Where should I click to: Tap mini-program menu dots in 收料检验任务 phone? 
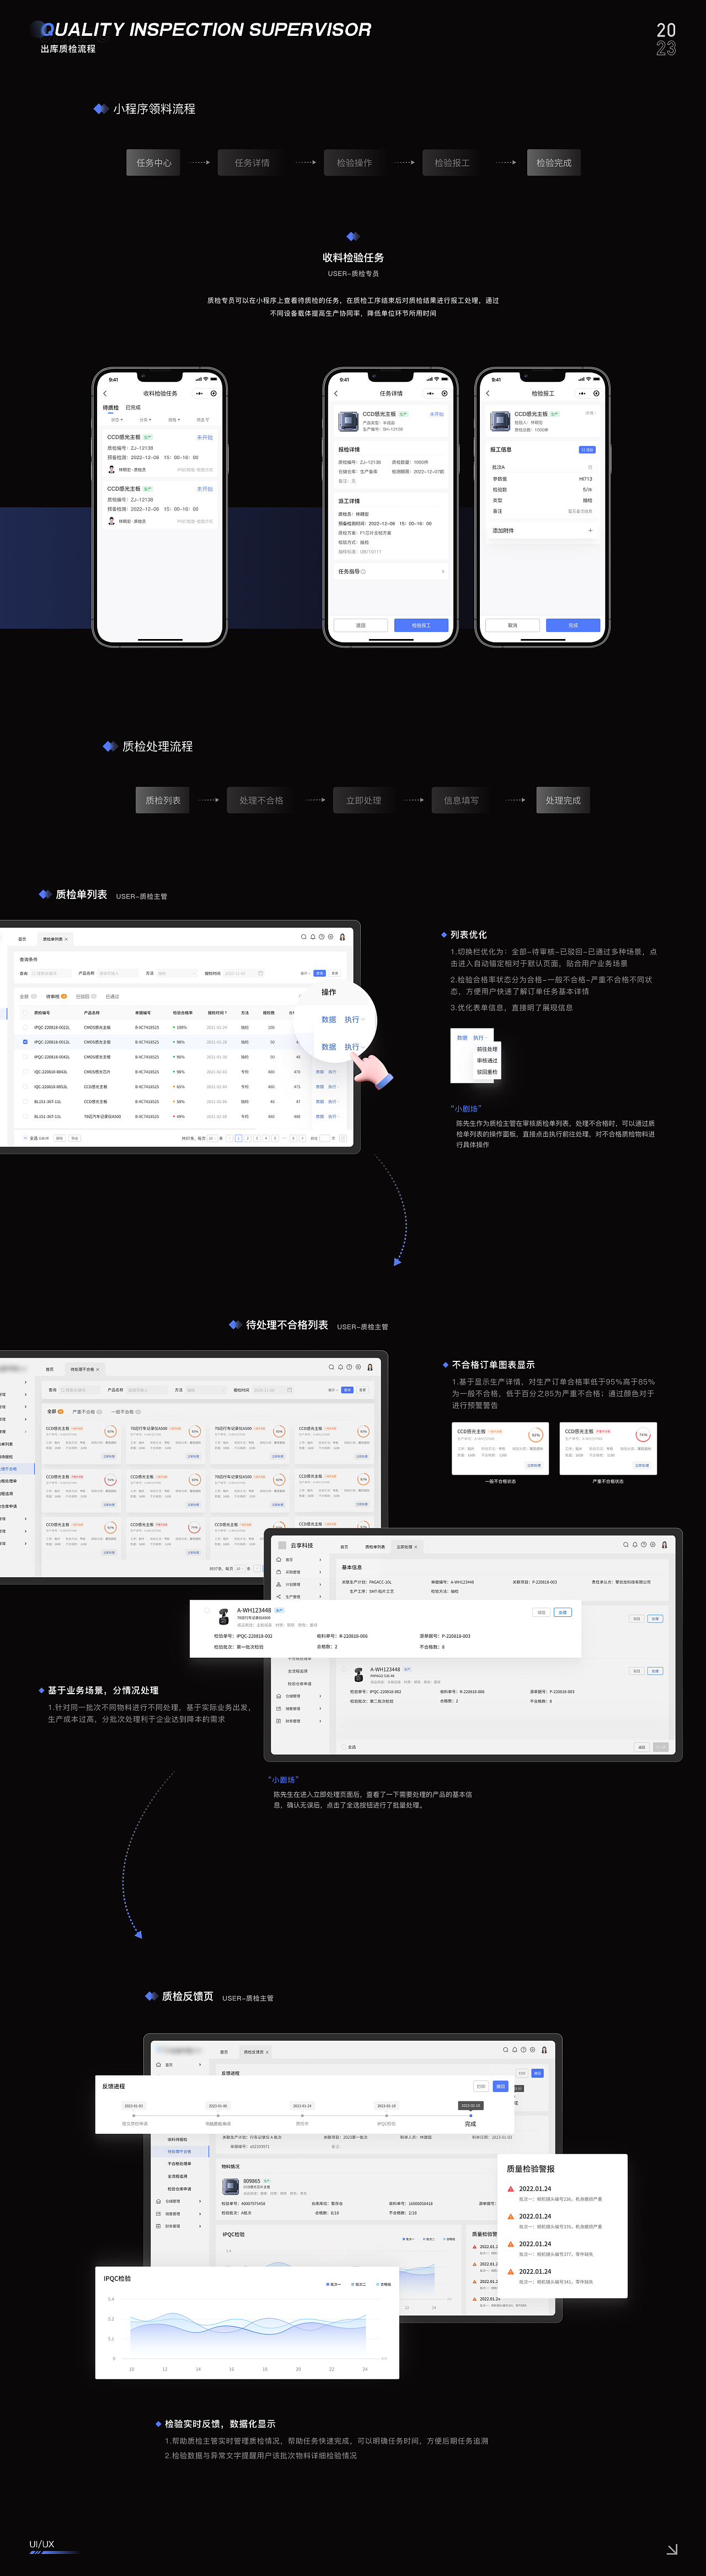coord(200,393)
